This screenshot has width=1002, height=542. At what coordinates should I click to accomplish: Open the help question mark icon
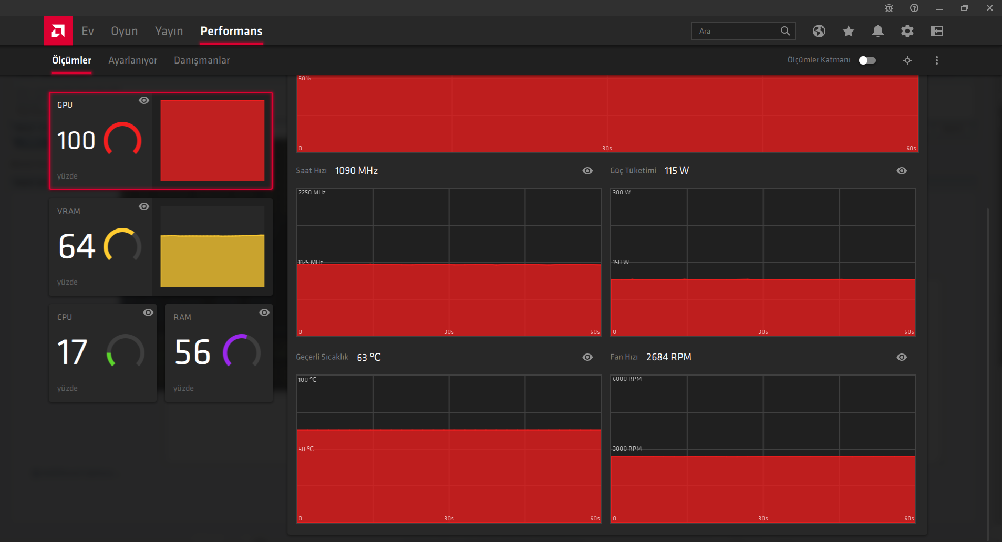[914, 8]
